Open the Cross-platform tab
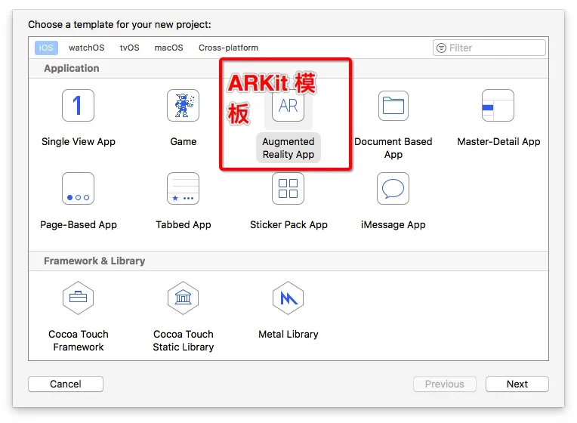The image size is (577, 423). [228, 48]
